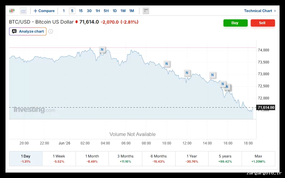Viewport: 285px width, 178px height.
Task: Open the news marker near 14:00
Action: tap(212, 75)
